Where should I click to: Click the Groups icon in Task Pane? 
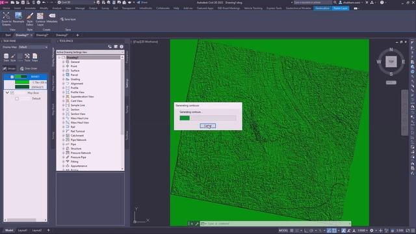[x=9, y=68]
